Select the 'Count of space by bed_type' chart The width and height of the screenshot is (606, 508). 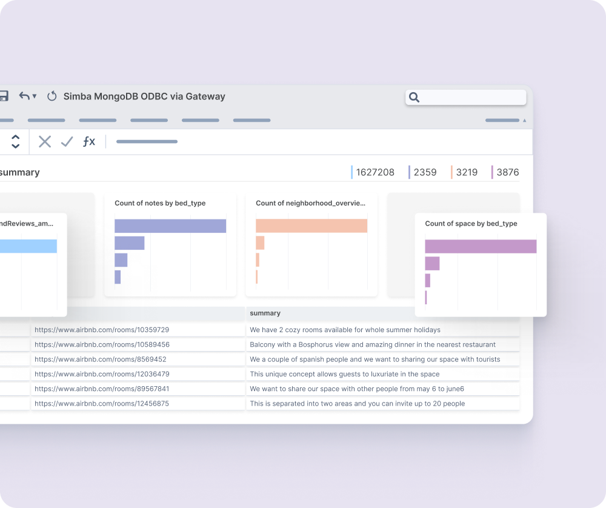(x=471, y=223)
